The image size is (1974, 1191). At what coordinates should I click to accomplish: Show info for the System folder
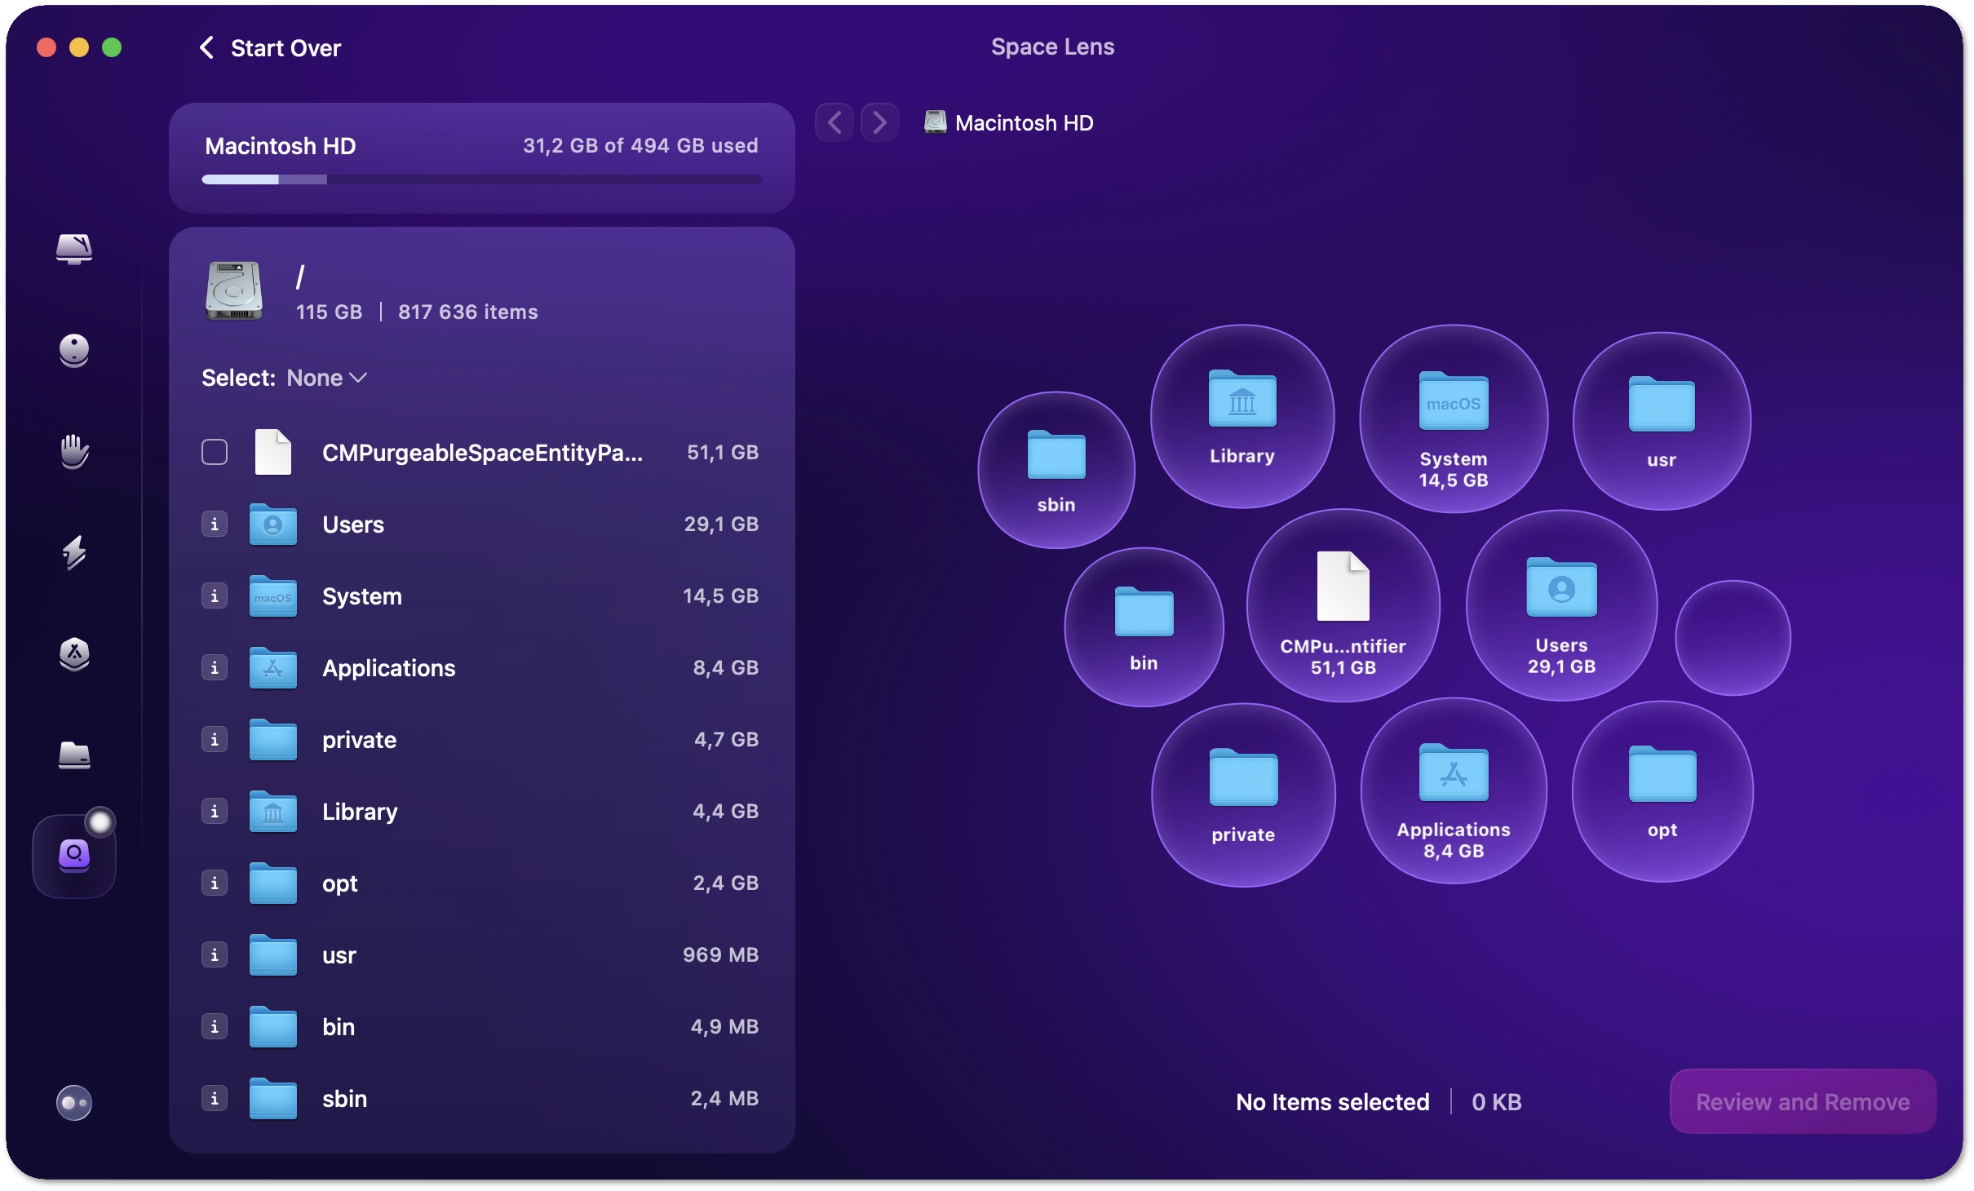(x=215, y=595)
